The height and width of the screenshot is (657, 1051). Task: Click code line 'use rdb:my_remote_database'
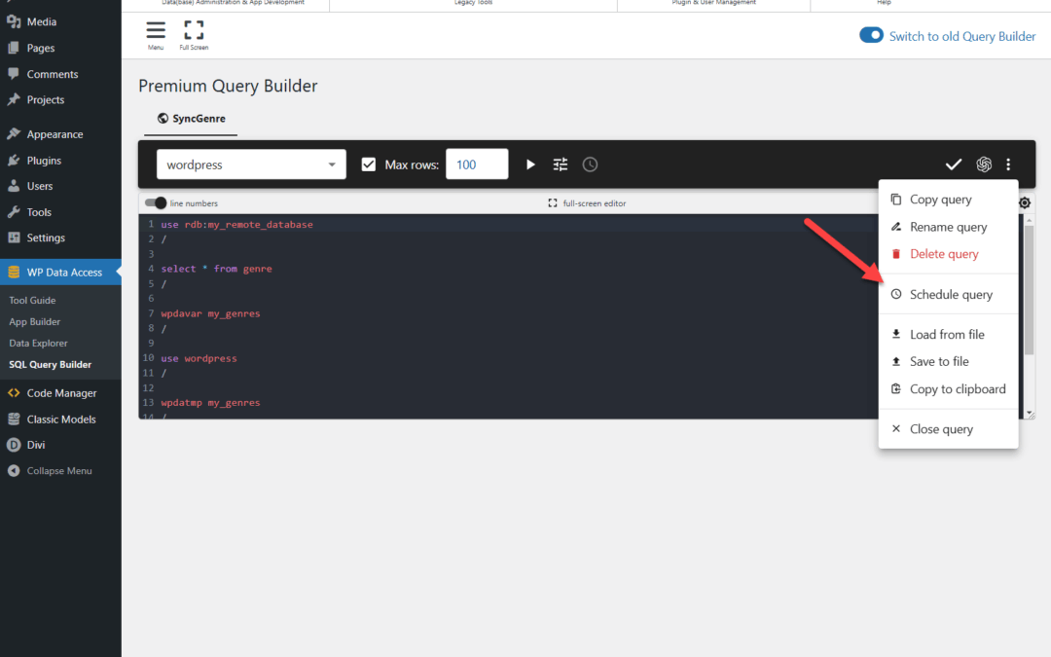point(236,225)
